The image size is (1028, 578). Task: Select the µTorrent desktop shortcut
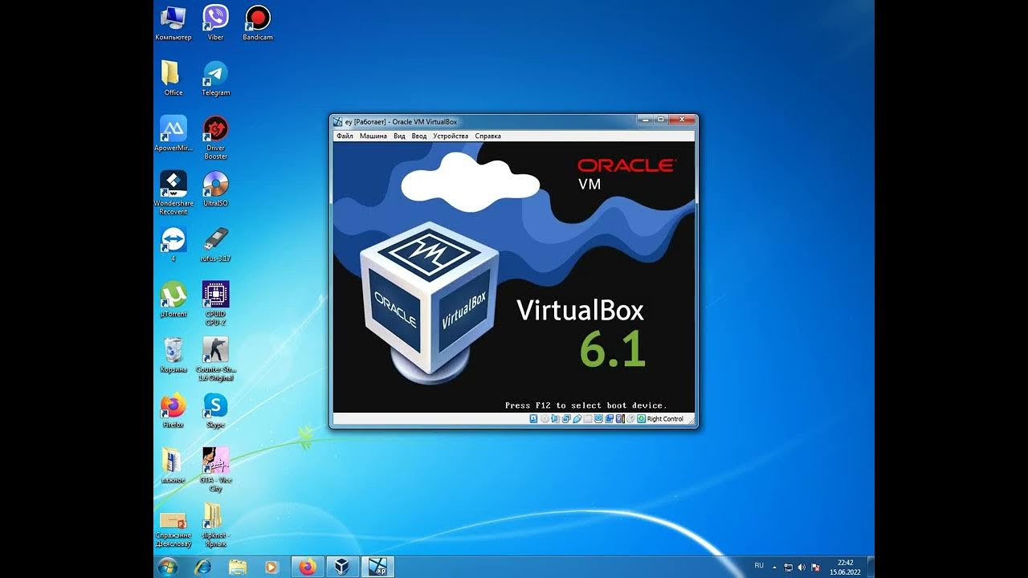click(173, 299)
